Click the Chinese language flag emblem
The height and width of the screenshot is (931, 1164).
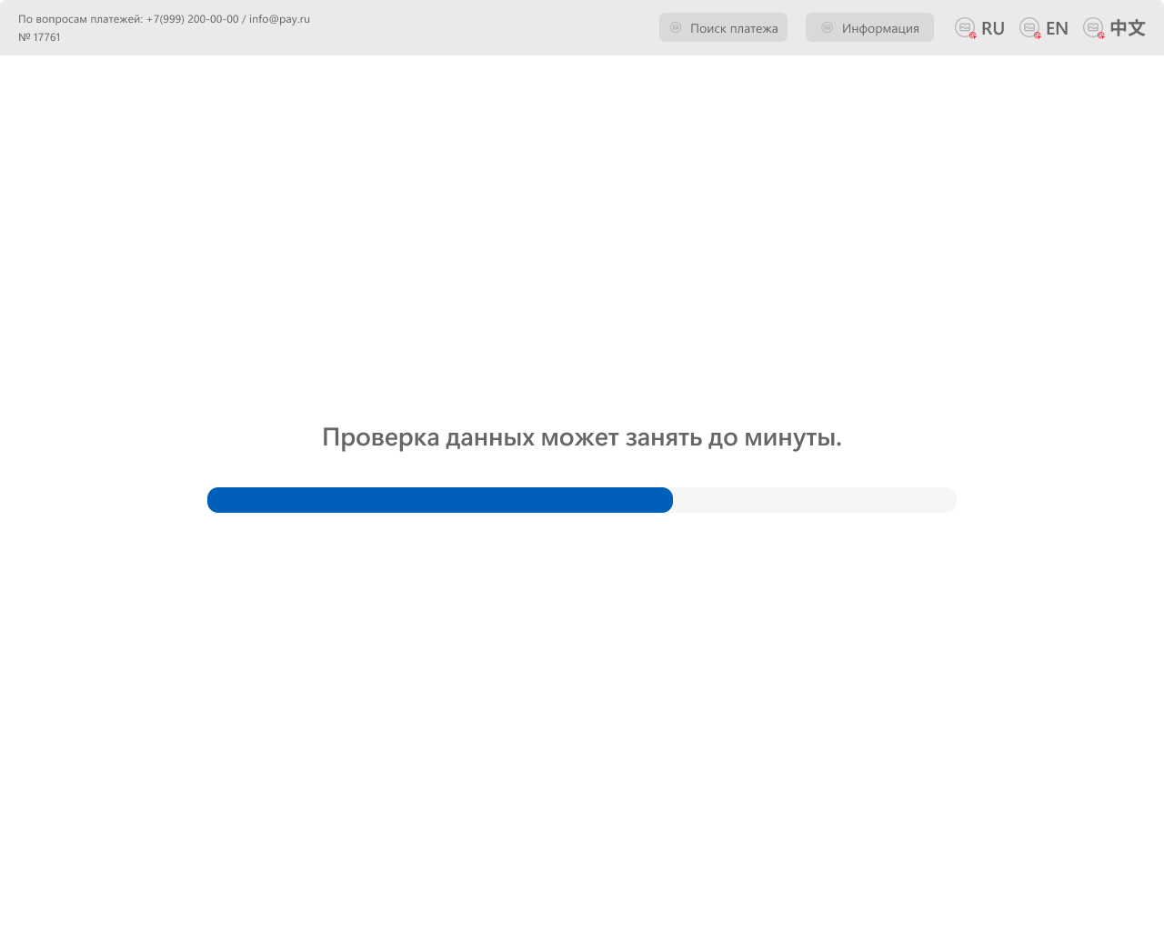(1092, 27)
